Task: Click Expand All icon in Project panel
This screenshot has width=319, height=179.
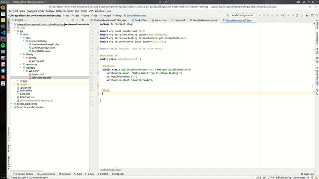Action: [x=77, y=20]
